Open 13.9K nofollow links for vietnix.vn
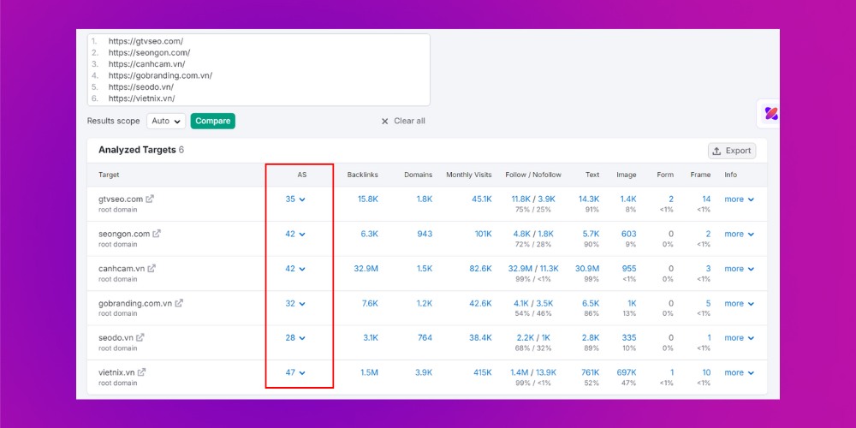This screenshot has height=428, width=856. (546, 372)
